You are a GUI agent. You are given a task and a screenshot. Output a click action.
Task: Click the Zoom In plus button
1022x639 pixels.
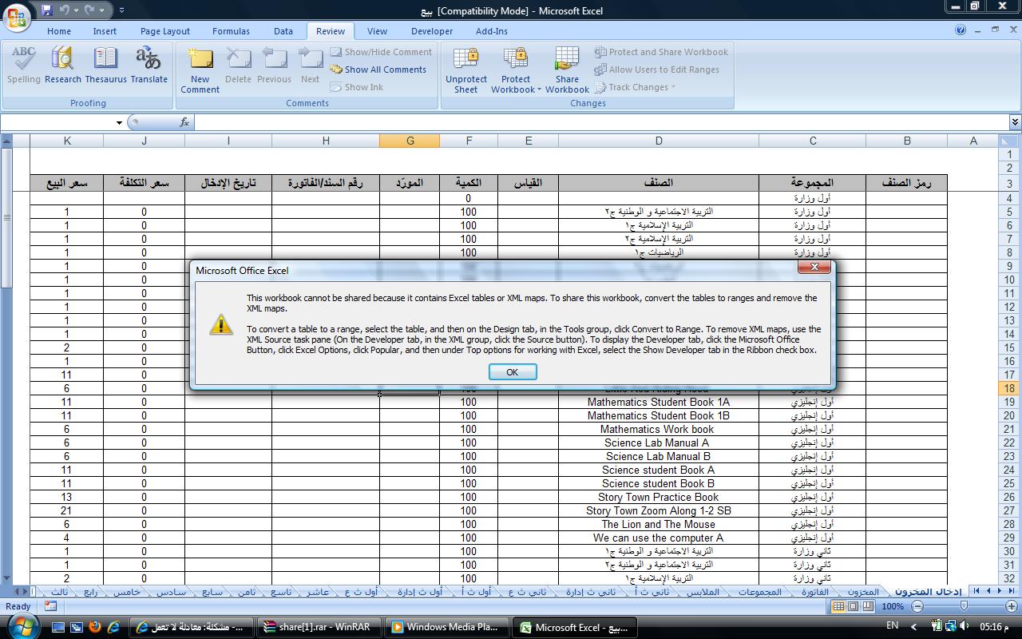[x=1012, y=606]
